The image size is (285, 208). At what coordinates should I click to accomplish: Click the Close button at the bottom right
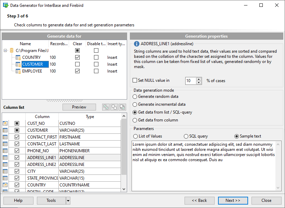(x=266, y=200)
